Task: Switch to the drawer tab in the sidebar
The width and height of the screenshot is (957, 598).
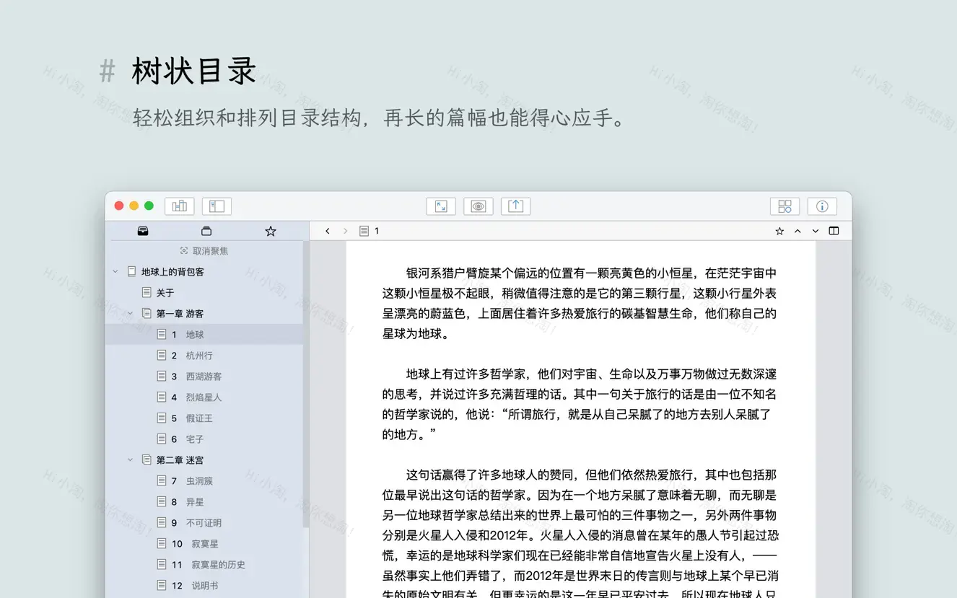Action: pos(206,231)
